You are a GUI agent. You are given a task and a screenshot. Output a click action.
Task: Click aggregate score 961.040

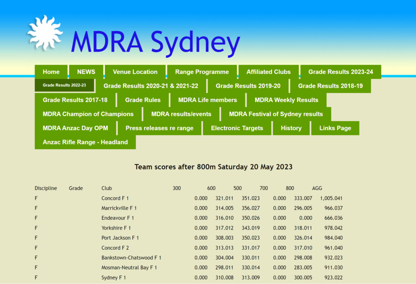click(x=334, y=248)
